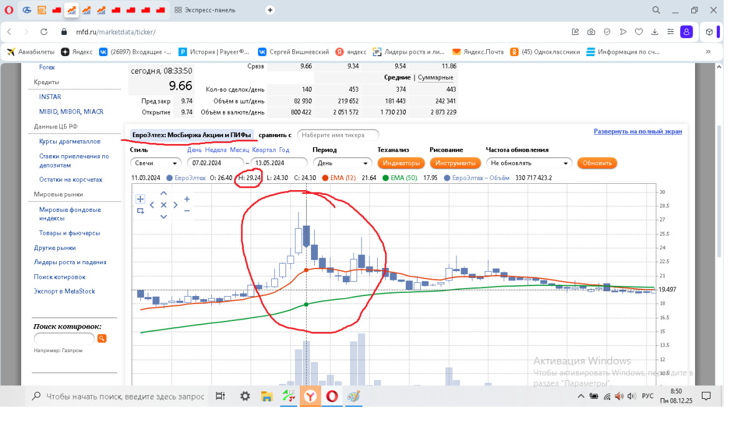
Task: Click the start date field 07.02.2024
Action: pos(215,163)
